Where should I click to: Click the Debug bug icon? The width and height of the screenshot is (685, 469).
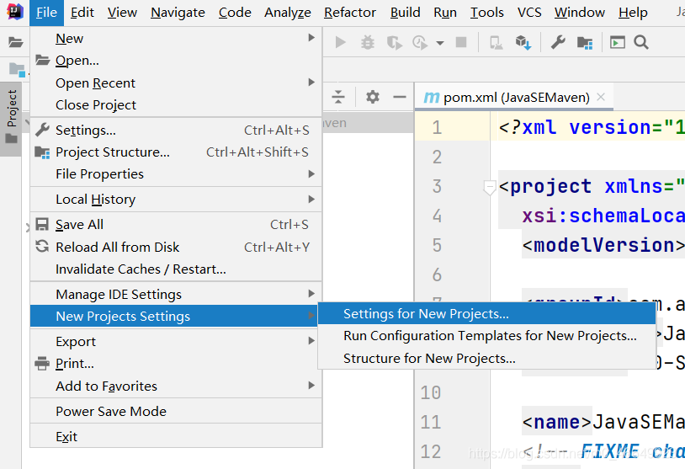[x=368, y=42]
